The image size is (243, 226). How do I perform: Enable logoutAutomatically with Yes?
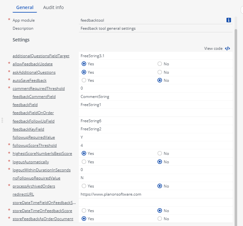(x=84, y=162)
